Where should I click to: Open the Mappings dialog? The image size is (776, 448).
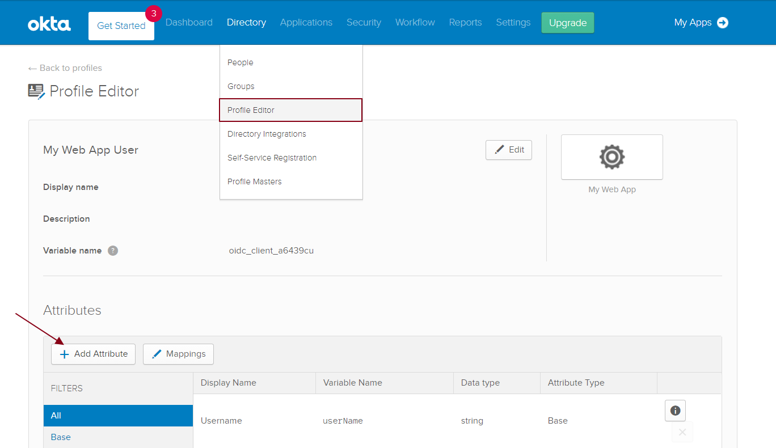178,354
